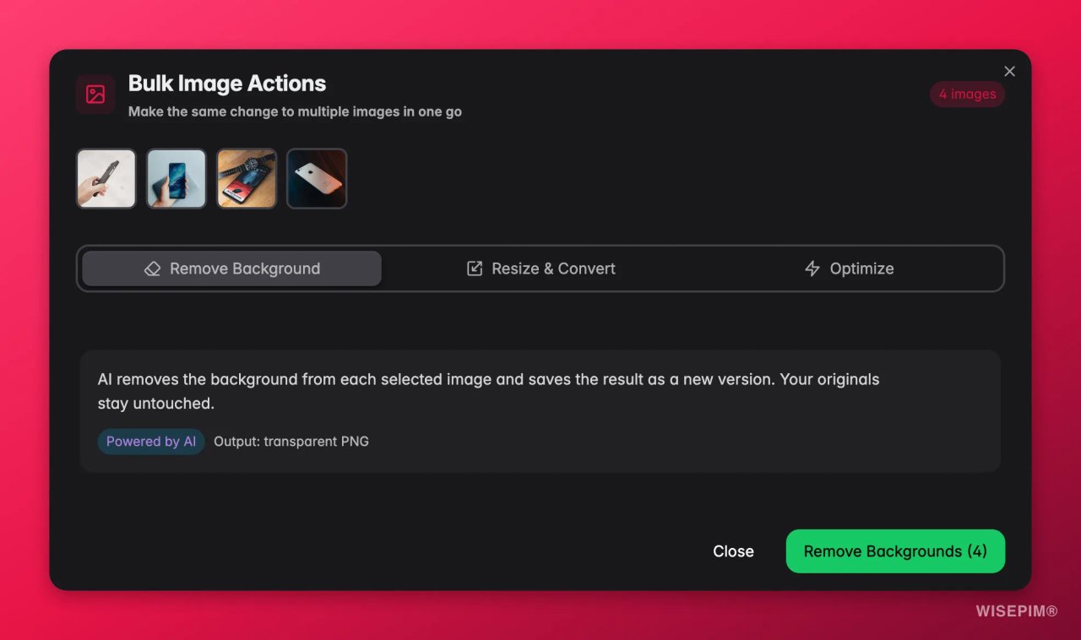Viewport: 1081px width, 640px height.
Task: Open the Optimize tab
Action: tap(849, 268)
